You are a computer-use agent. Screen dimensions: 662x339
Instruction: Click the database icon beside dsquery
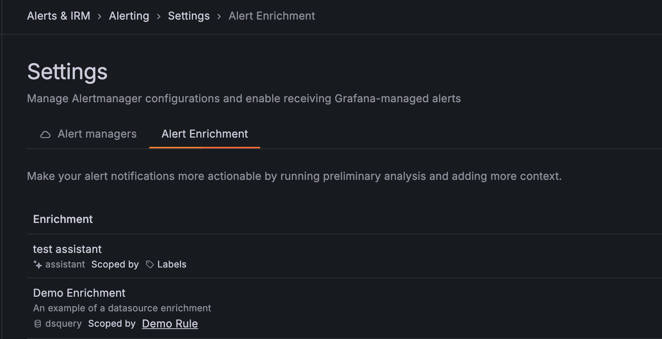(37, 324)
